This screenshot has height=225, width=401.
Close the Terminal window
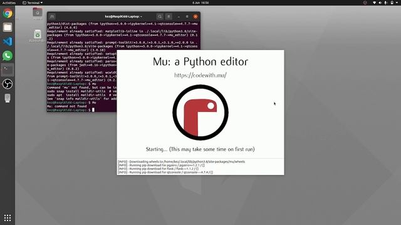195,17
